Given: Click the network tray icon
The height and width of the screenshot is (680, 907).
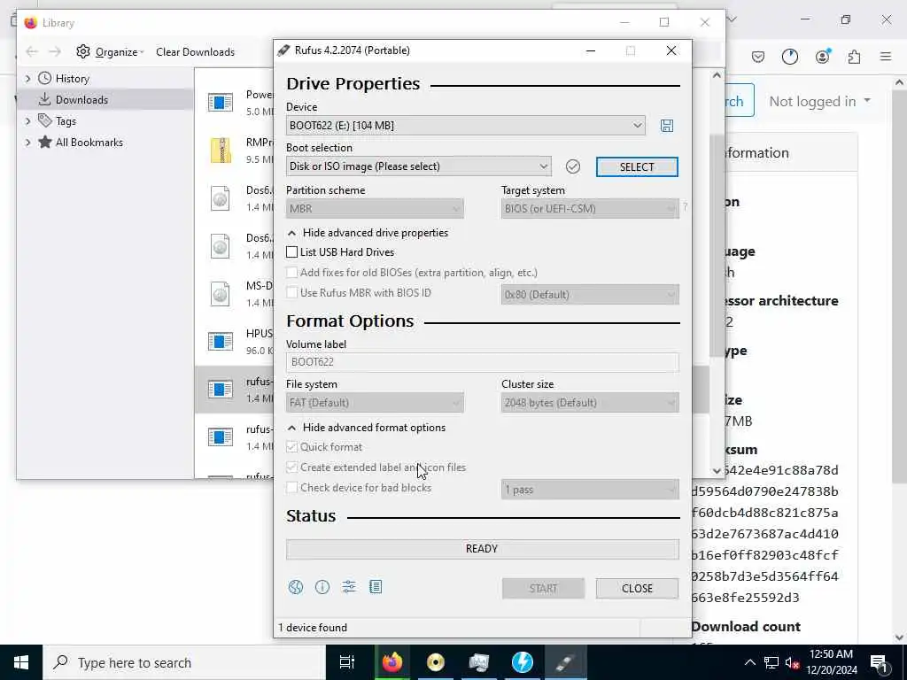Looking at the screenshot, I should pyautogui.click(x=771, y=662).
